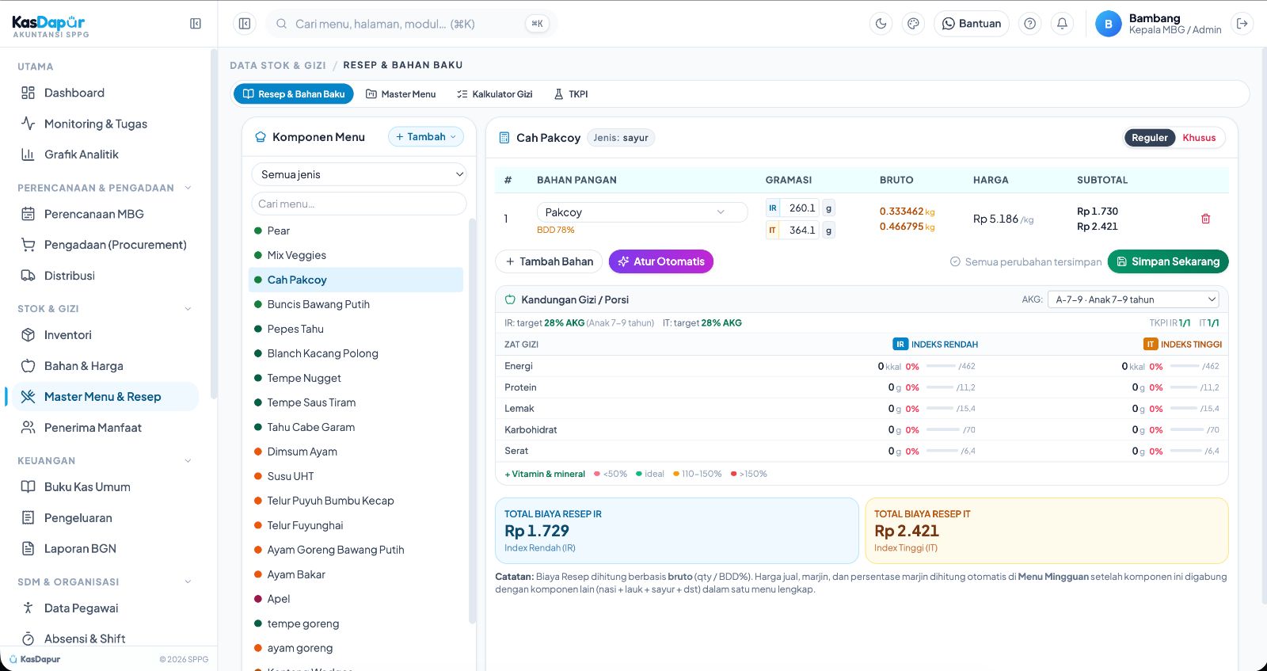The height and width of the screenshot is (671, 1267).
Task: Switch recipe mode to Khusus
Action: [x=1199, y=138]
